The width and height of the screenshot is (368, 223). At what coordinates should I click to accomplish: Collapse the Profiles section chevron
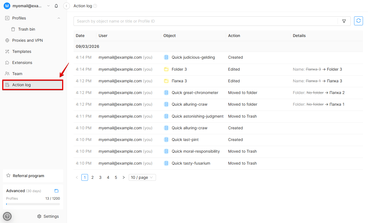(x=59, y=18)
